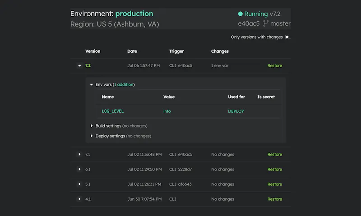
Task: Restore version 6.1
Action: [275, 169]
